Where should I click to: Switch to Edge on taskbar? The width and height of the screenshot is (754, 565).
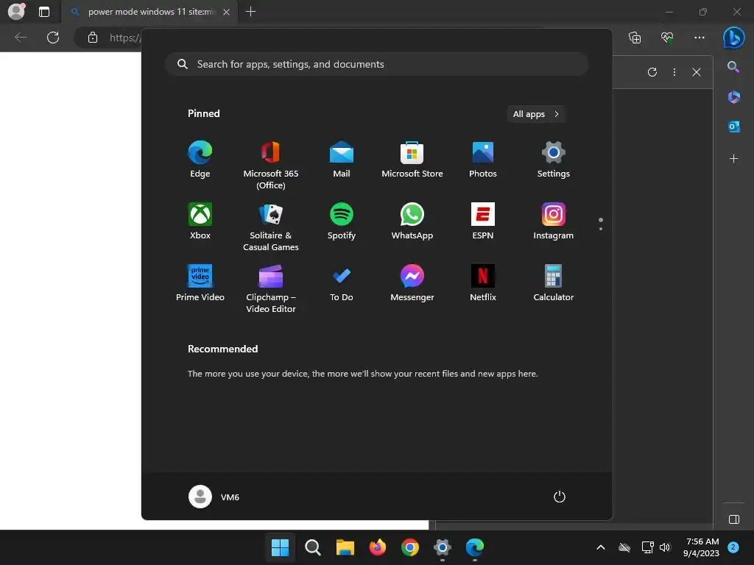(x=475, y=547)
